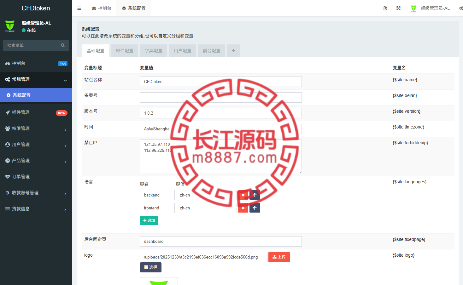Collapse the 常规管理 menu chevron
Screen dimensions: 463x285
(x=65, y=80)
